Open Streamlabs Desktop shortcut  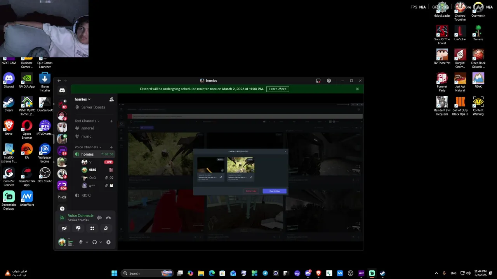pos(9,201)
